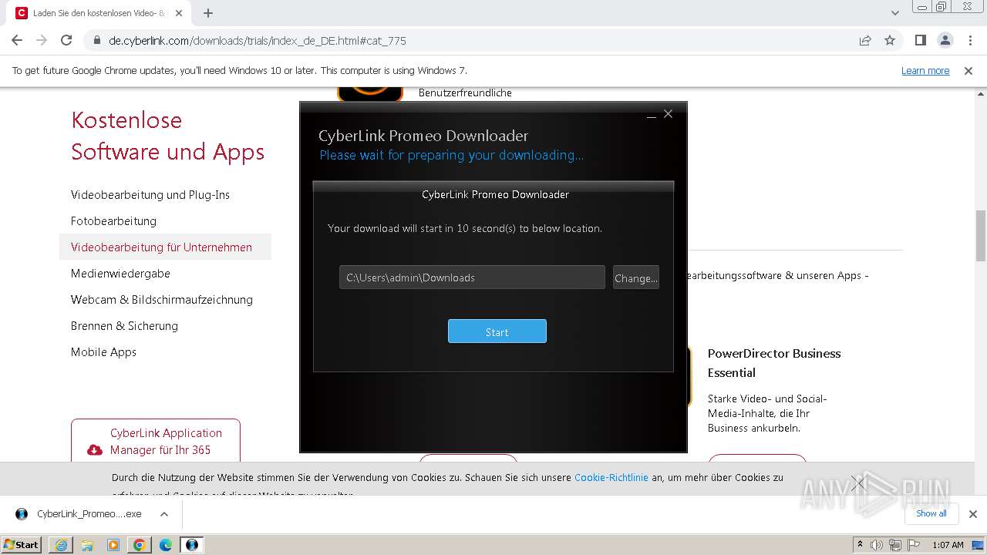Close the Chrome downloads bar
Screen dimensions: 987x555
click(972, 513)
